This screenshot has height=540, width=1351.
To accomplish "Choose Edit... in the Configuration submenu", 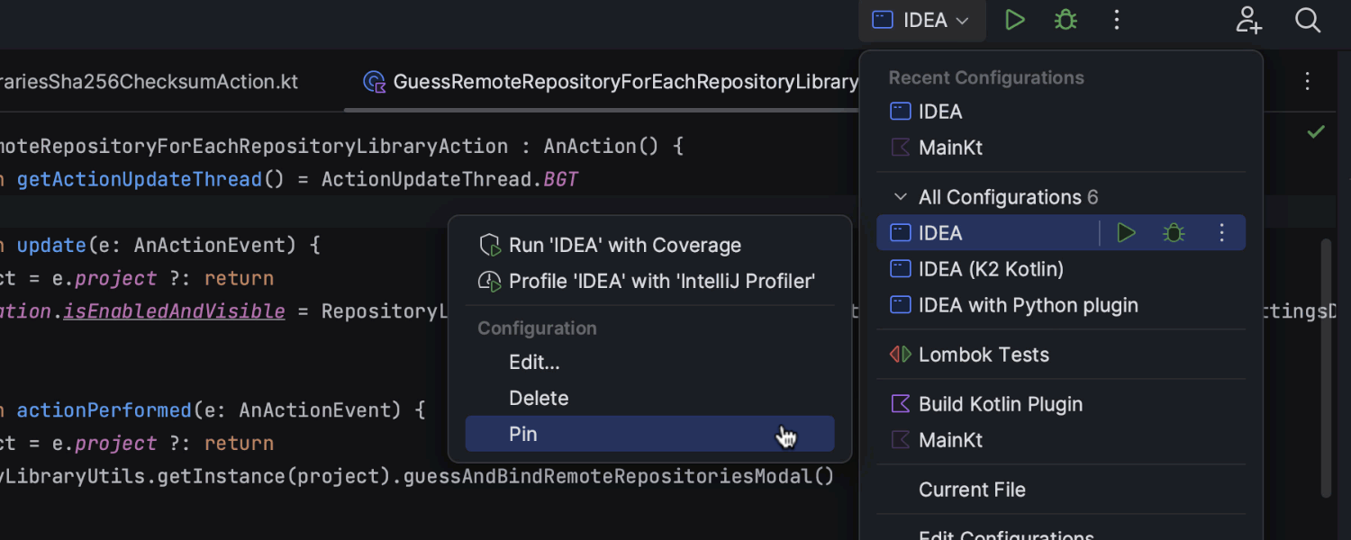I will pos(534,362).
